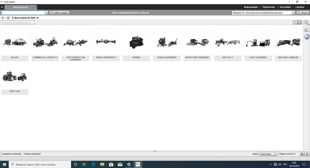Click the Поиск search button

303,13
